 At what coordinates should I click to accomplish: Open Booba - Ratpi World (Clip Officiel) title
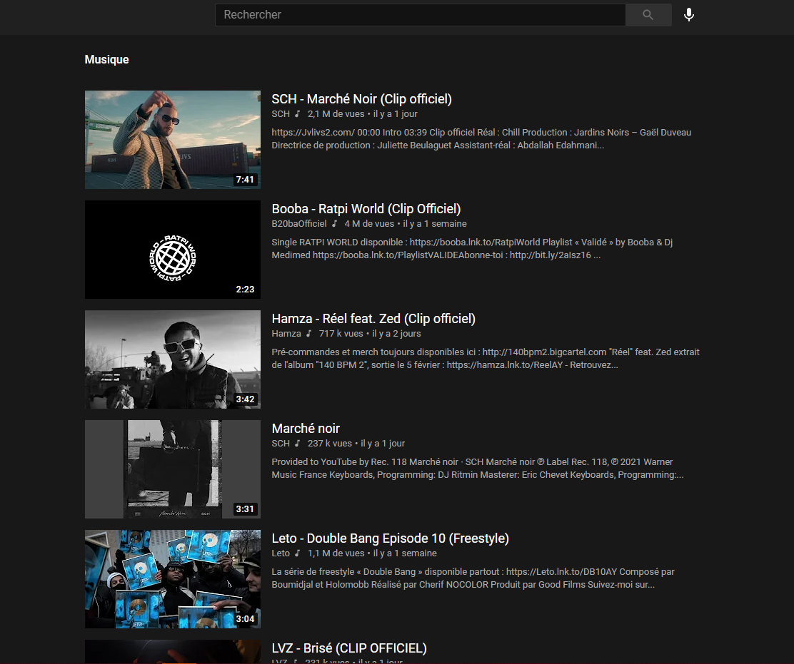(x=366, y=209)
